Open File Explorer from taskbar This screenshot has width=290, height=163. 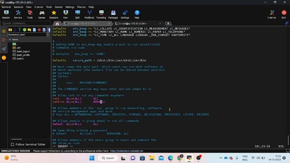click(152, 158)
